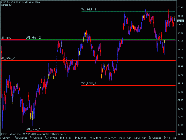The height and width of the screenshot is (140, 186).
Task: Click the current price tag 95.00
Action: pos(181,21)
